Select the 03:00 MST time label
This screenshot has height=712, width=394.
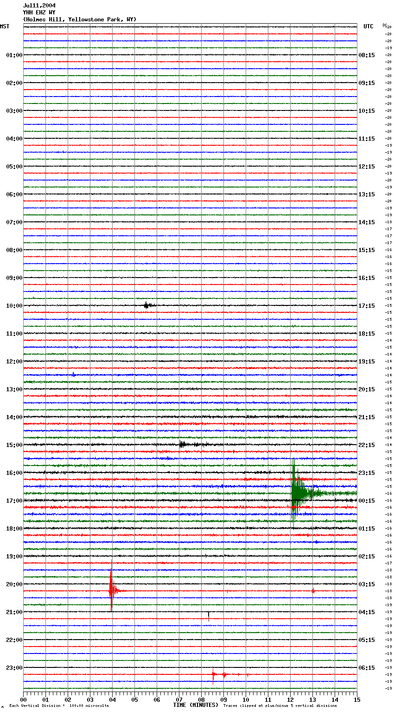tap(14, 111)
